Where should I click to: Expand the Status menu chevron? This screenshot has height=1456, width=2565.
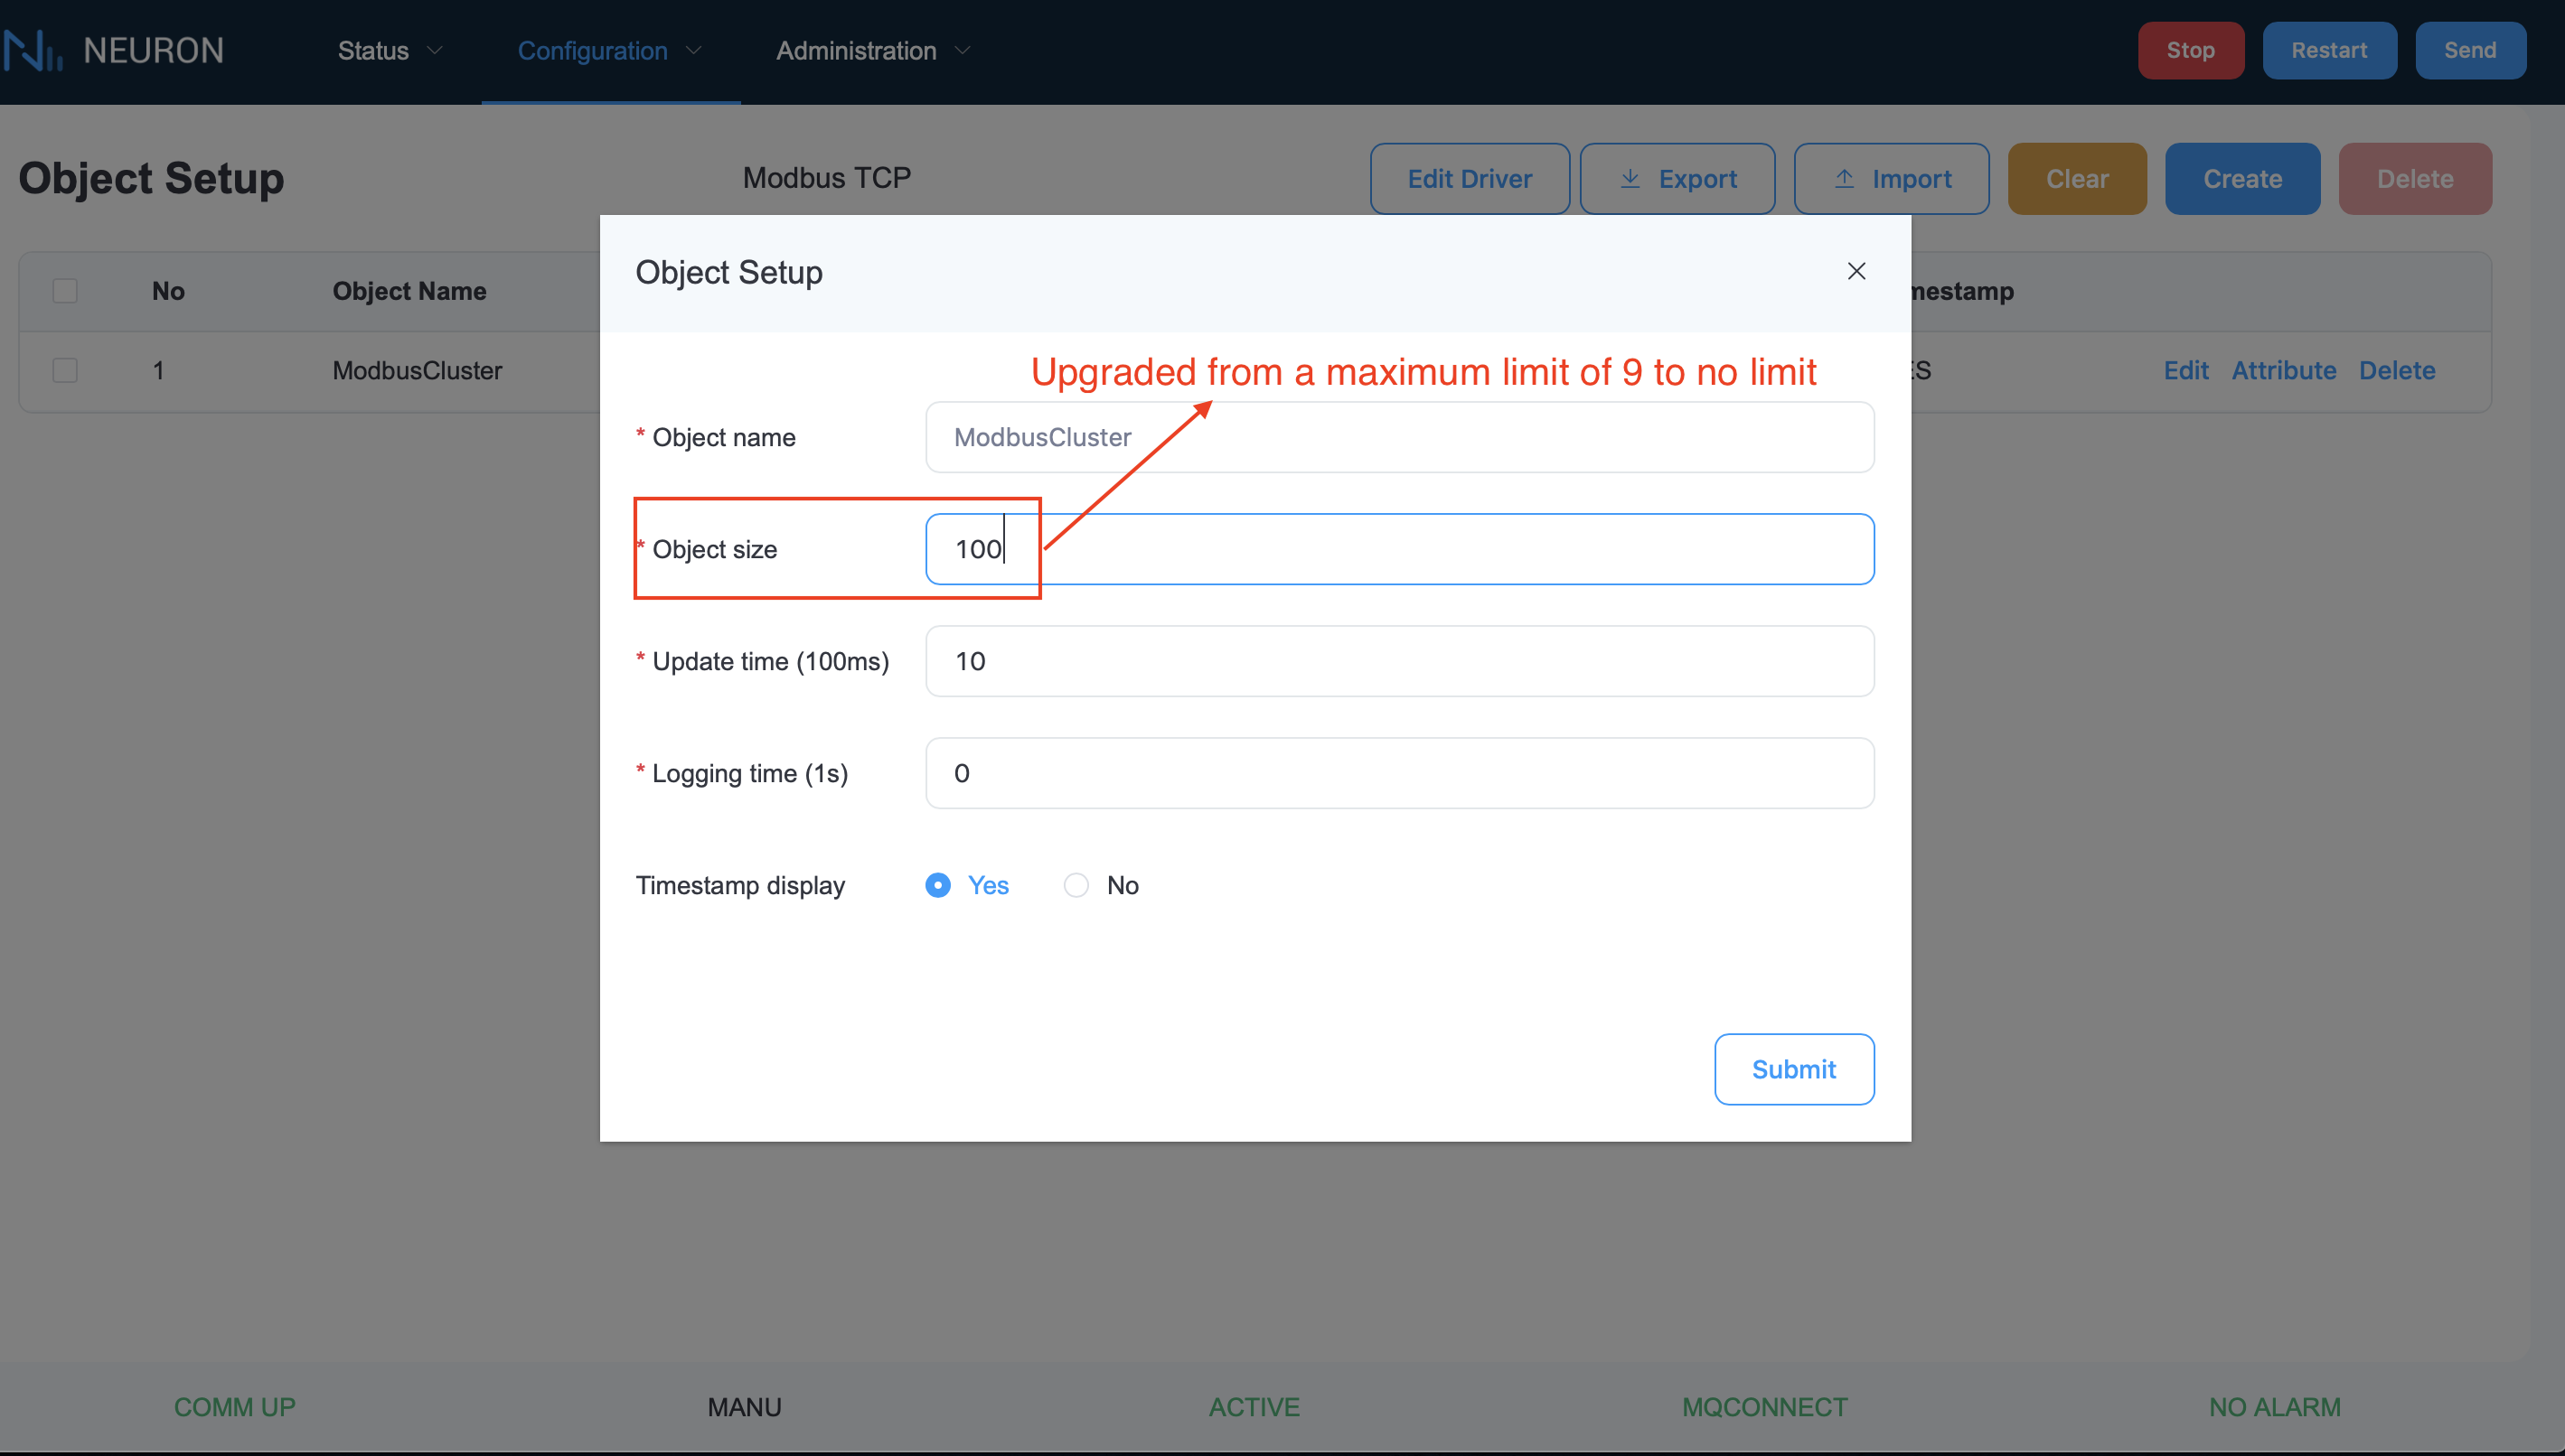pos(434,50)
